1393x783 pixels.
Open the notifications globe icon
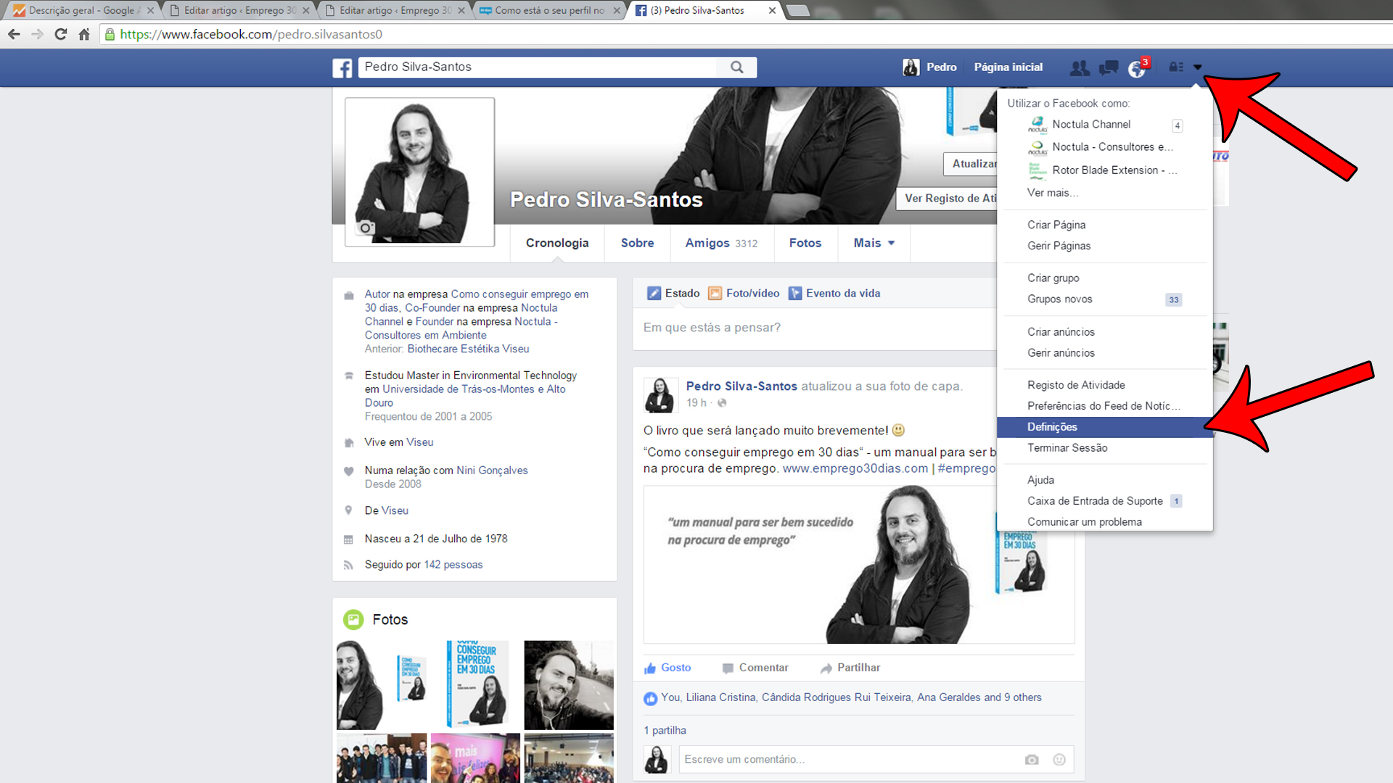[1136, 67]
